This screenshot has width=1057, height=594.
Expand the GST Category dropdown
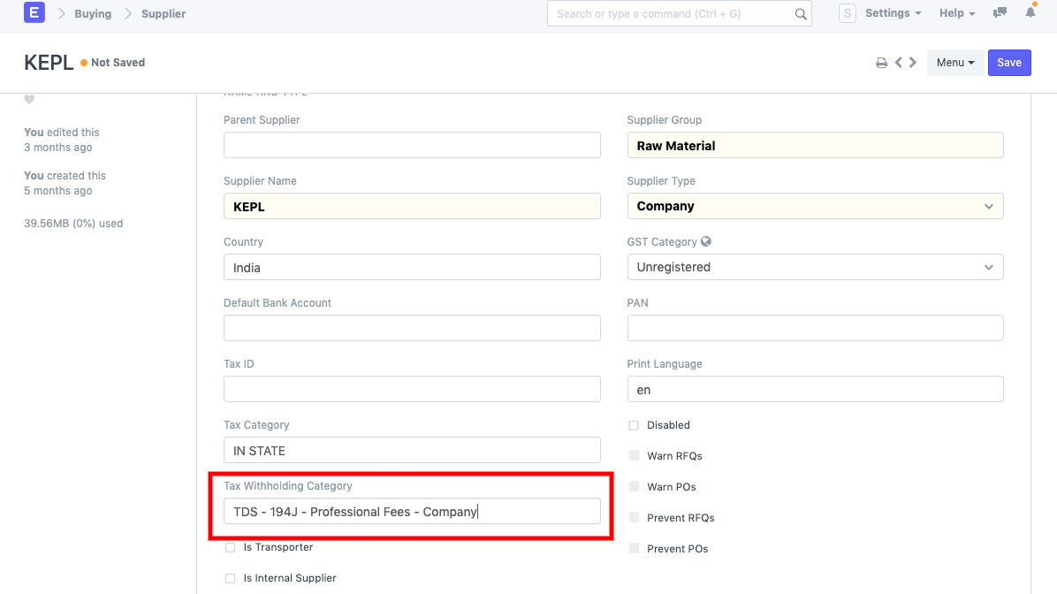click(x=815, y=267)
